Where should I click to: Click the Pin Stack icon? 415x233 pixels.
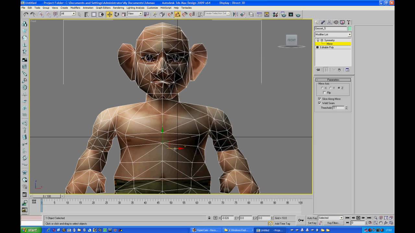point(318,70)
